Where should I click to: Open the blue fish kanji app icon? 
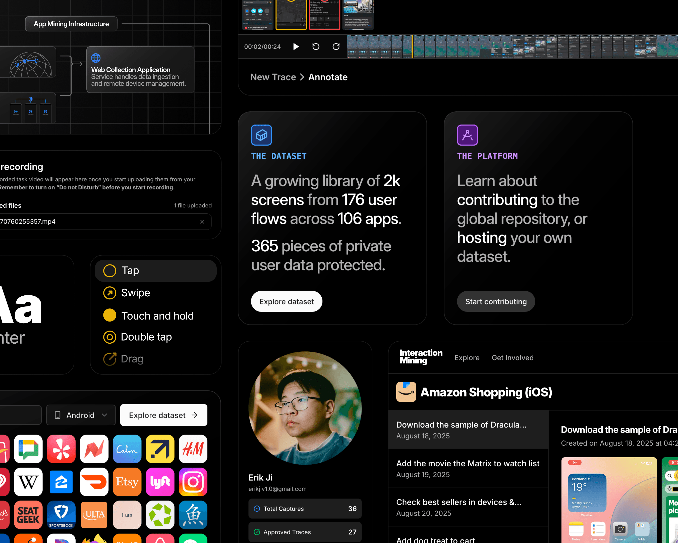coord(193,515)
